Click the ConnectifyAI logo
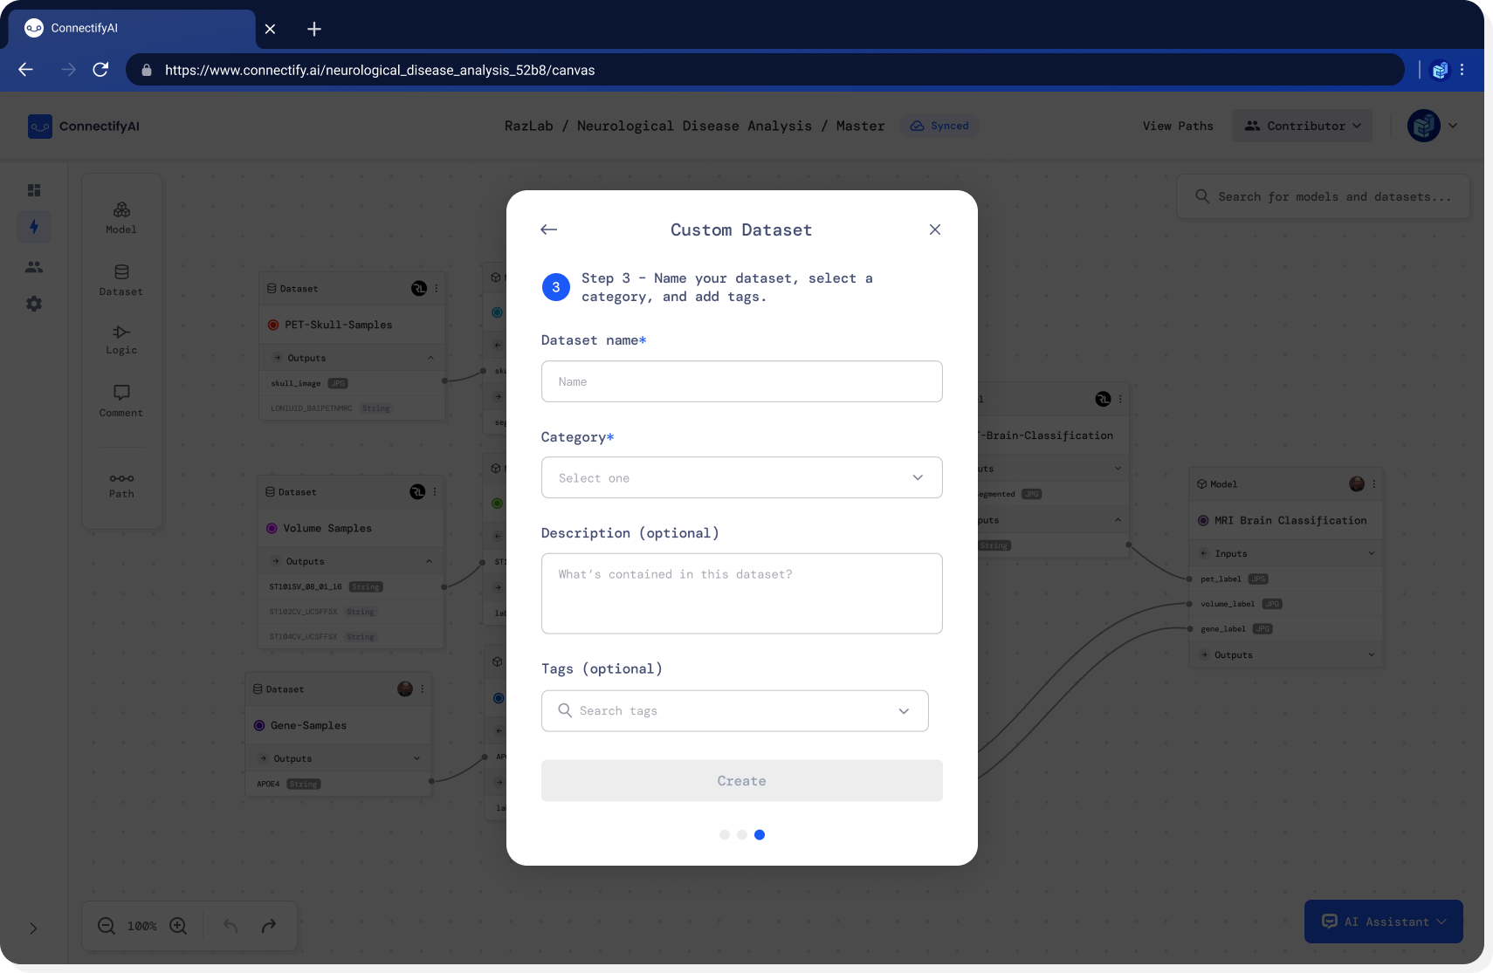Viewport: 1493px width, 973px height. (x=84, y=127)
